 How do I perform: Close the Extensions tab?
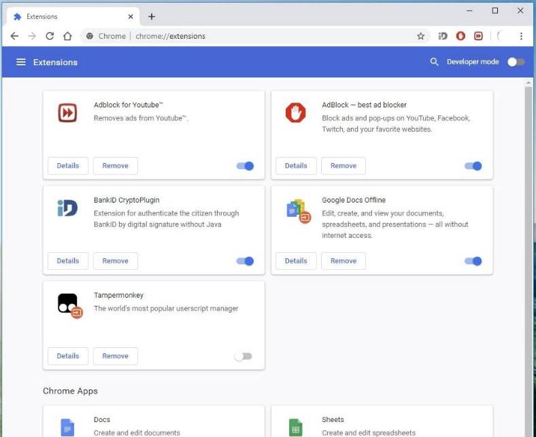131,16
